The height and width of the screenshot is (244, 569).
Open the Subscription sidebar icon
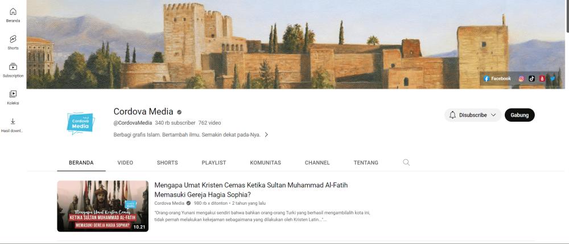coord(13,70)
